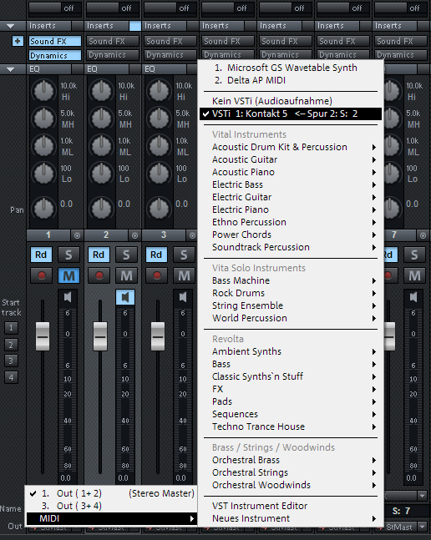The height and width of the screenshot is (540, 431).
Task: Open track 1 Sound FX slot
Action: (55, 41)
